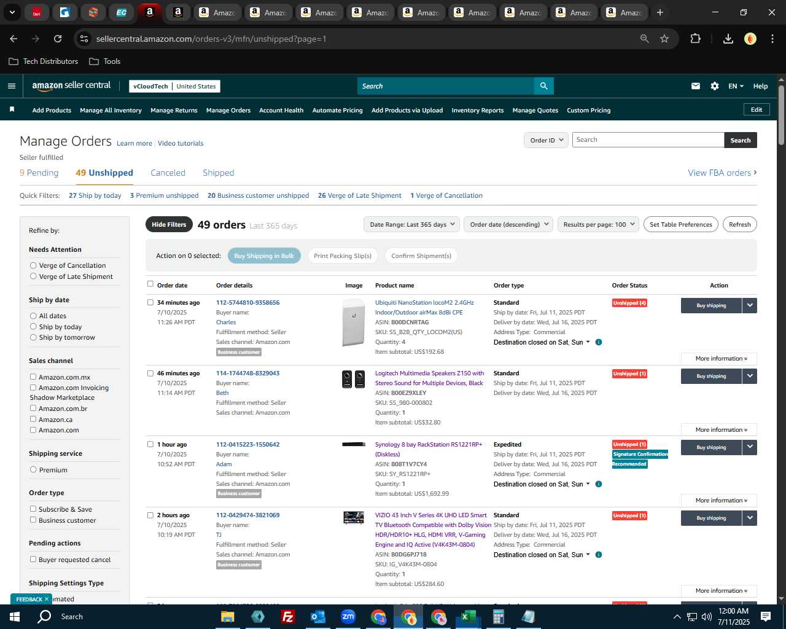Open the Windows Start menu
The height and width of the screenshot is (629, 786).
point(14,617)
